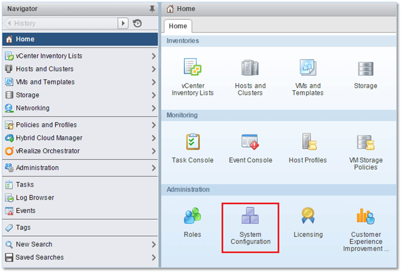Click Policies and Profiles navigator icon
Viewport: 402px width, 273px height.
click(x=9, y=125)
